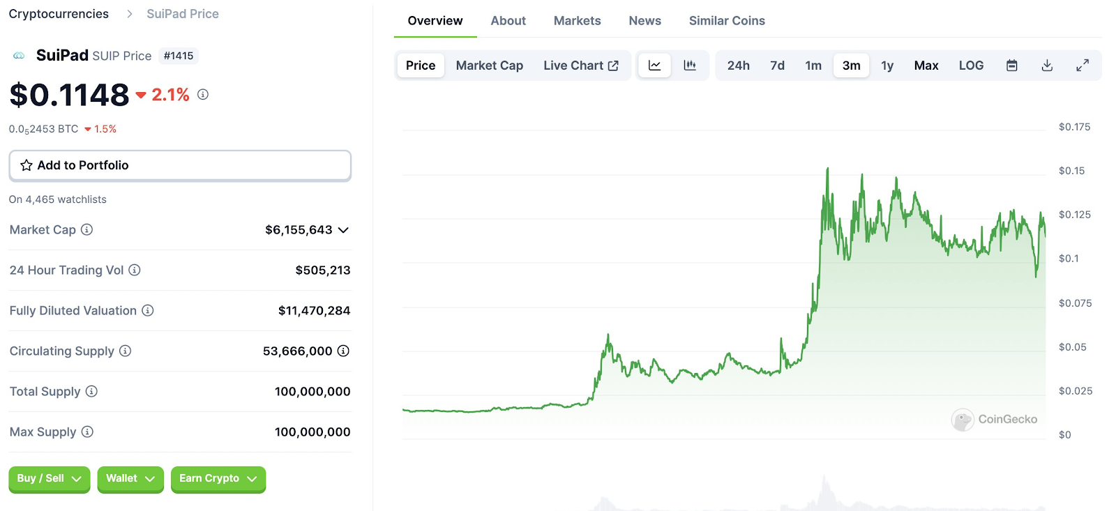Click the #1415 rank badge
This screenshot has width=1116, height=511.
179,56
